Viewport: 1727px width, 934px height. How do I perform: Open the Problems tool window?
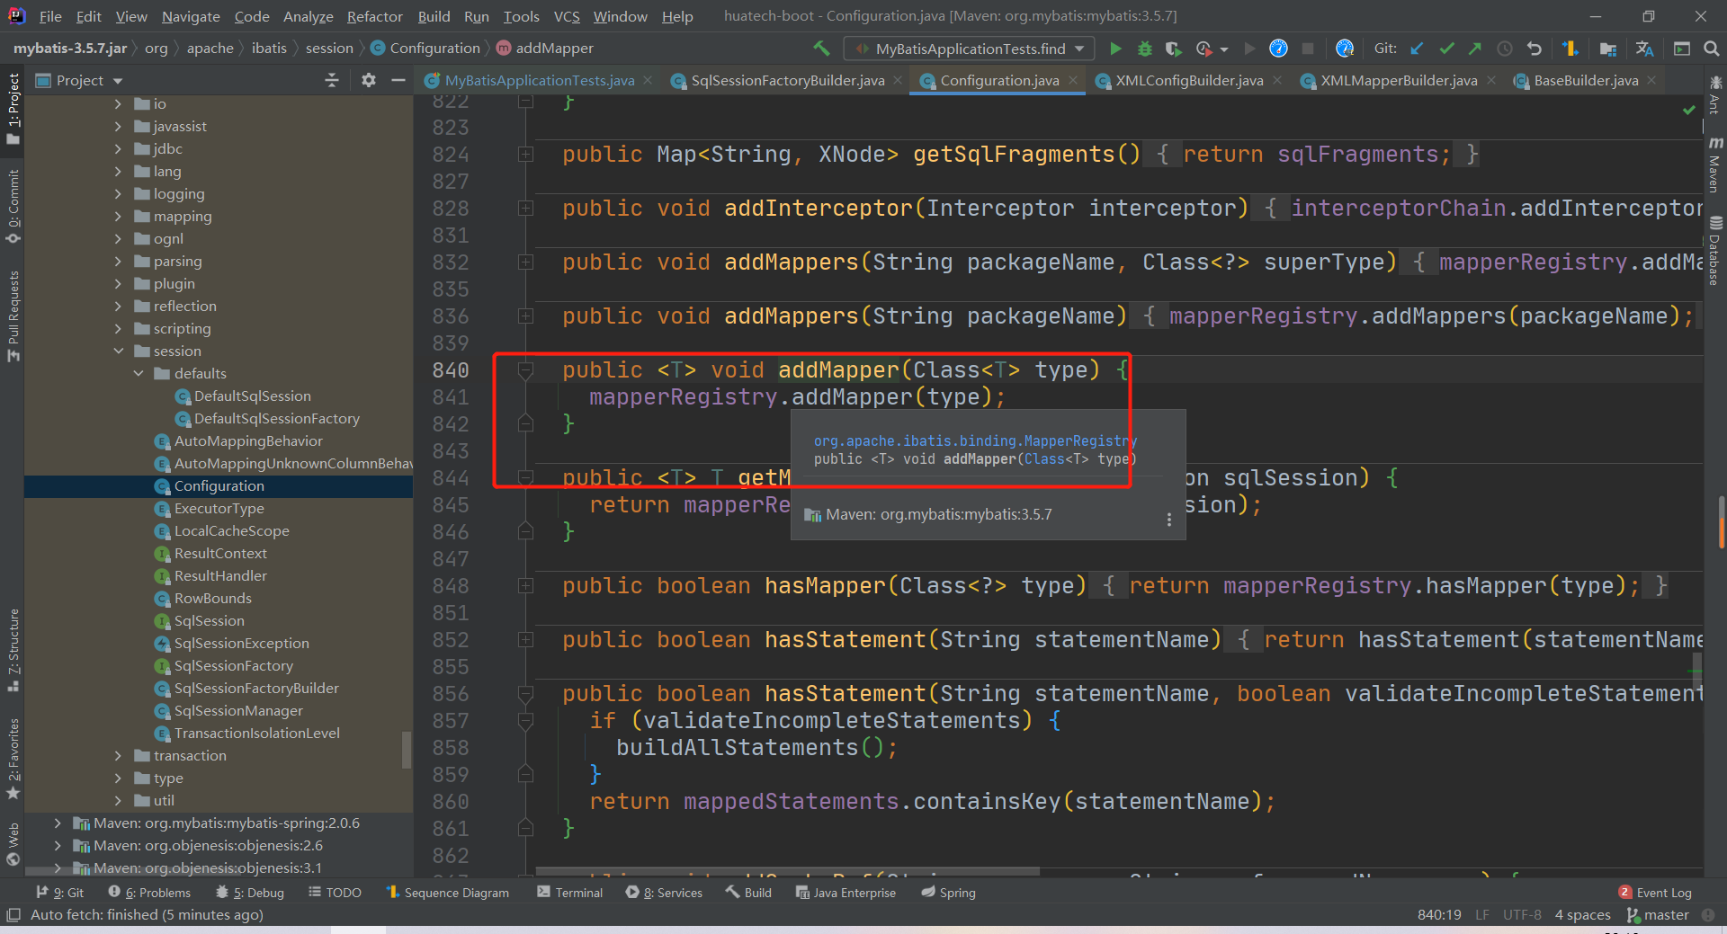(x=149, y=893)
